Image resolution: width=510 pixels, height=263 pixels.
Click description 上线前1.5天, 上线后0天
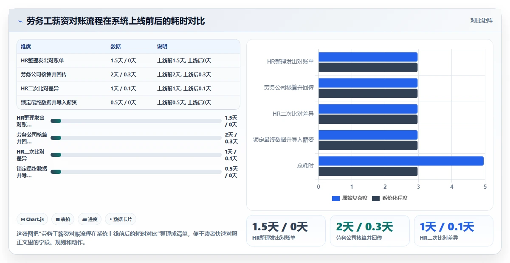[x=184, y=61]
